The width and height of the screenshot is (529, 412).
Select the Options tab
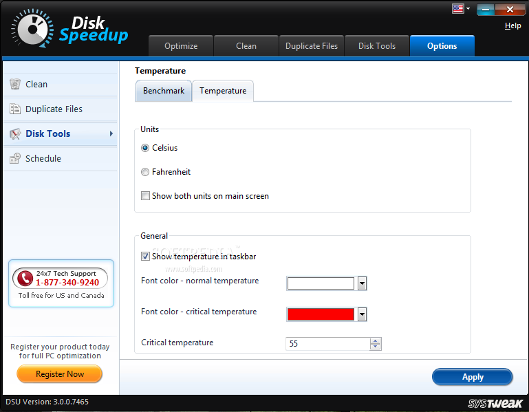442,46
